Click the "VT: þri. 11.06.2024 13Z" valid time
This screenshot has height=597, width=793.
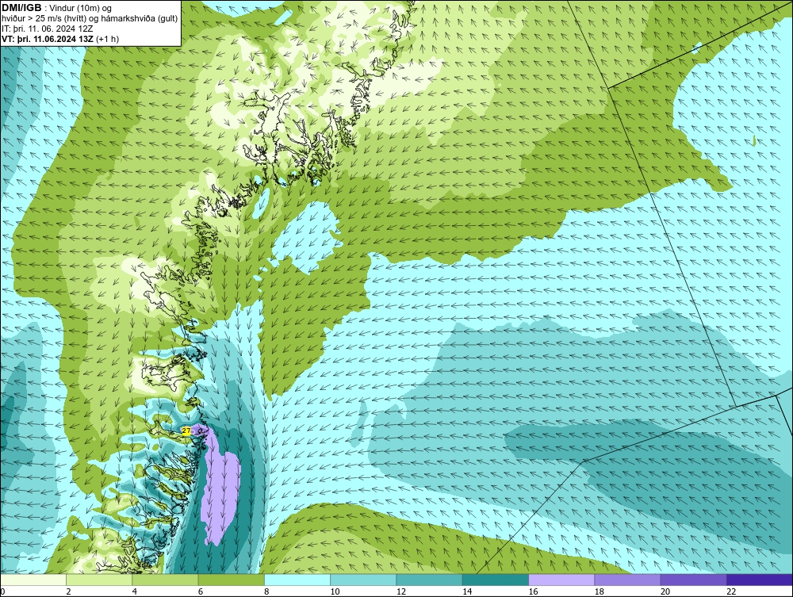click(48, 39)
